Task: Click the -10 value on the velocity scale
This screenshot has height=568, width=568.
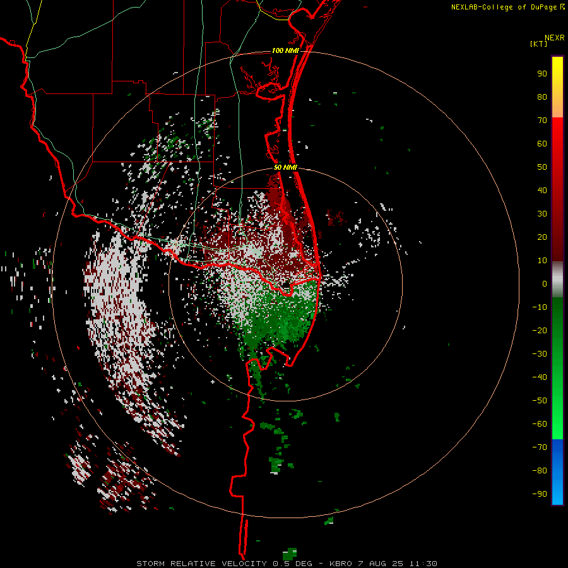Action: click(x=540, y=307)
